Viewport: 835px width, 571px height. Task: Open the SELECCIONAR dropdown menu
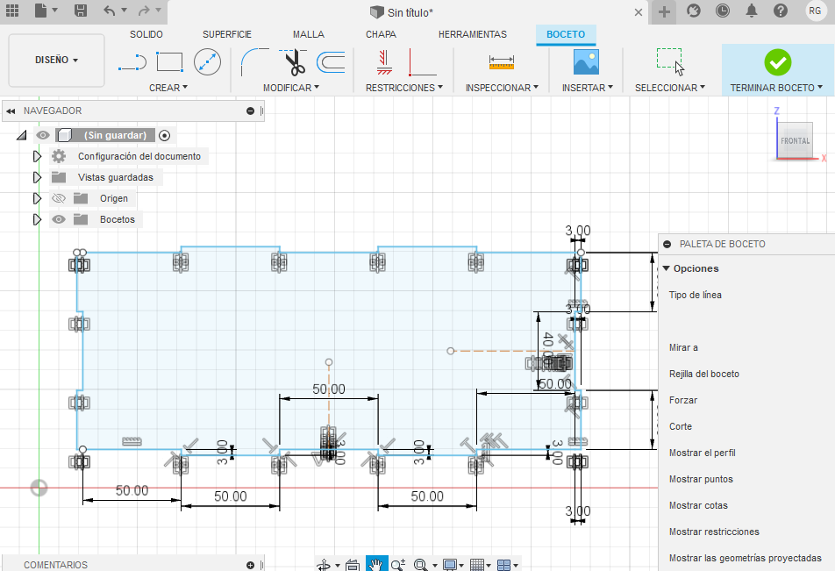(670, 88)
